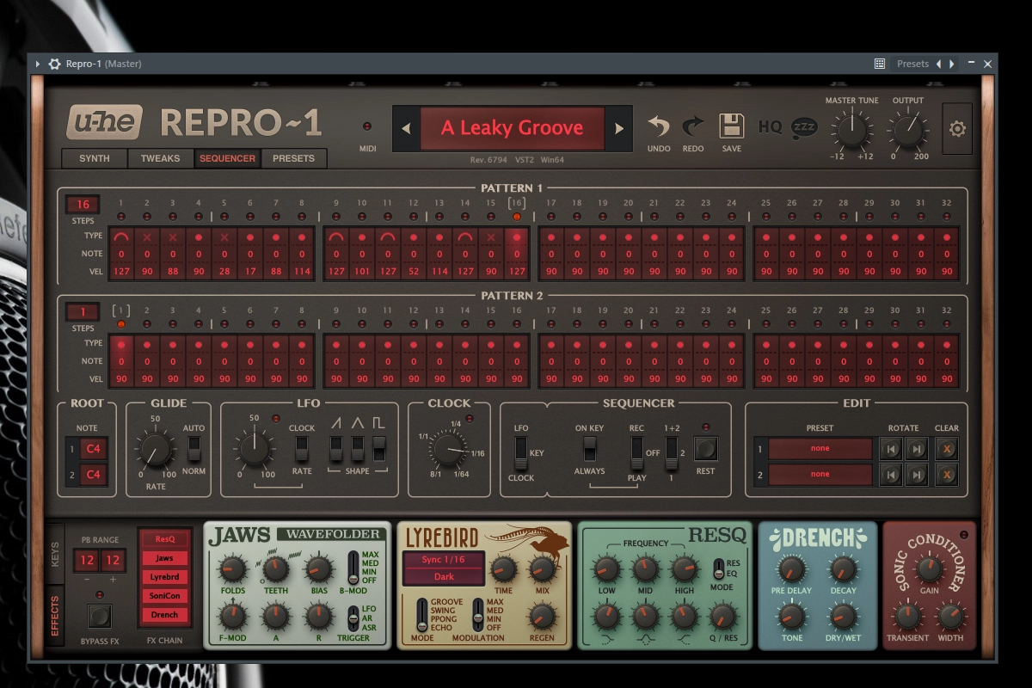The height and width of the screenshot is (688, 1032).
Task: Select Drench in FX chain
Action: click(165, 615)
